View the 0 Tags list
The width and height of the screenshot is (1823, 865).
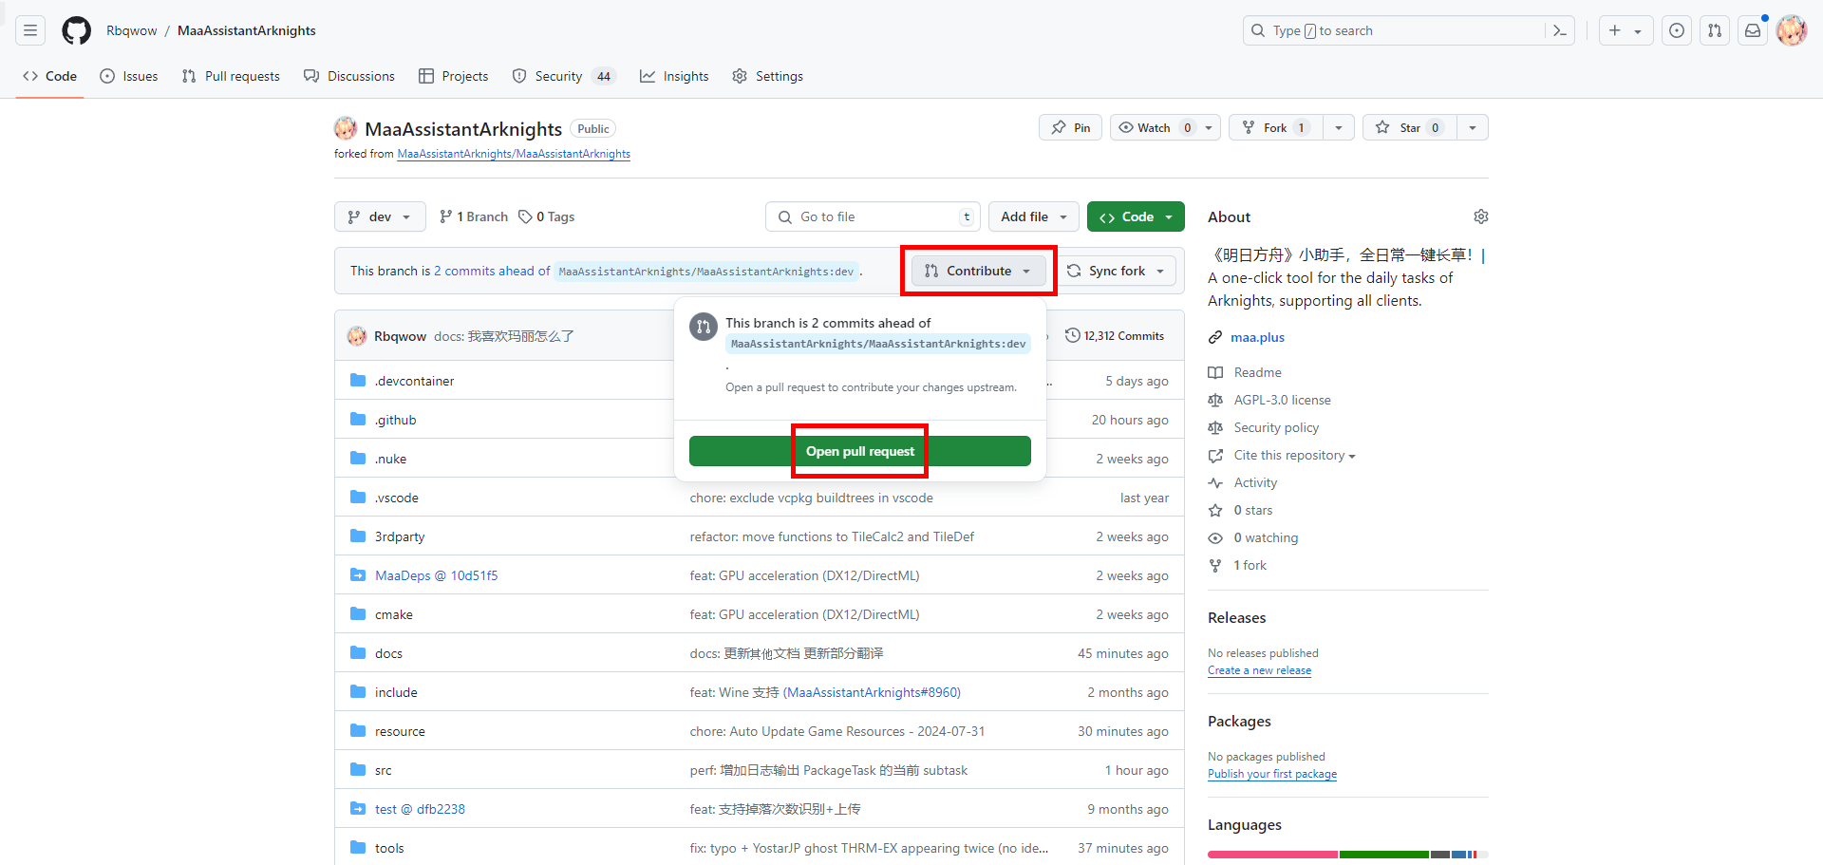547,216
